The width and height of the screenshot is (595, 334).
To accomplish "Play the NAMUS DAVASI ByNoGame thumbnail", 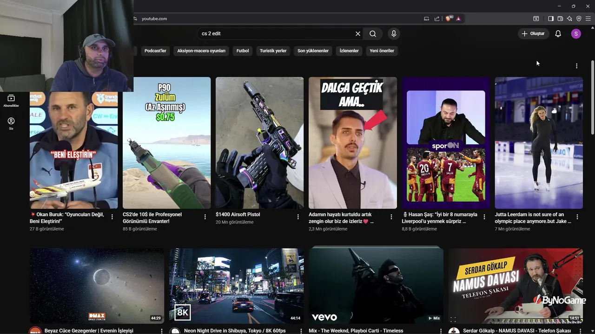I will pos(516,286).
